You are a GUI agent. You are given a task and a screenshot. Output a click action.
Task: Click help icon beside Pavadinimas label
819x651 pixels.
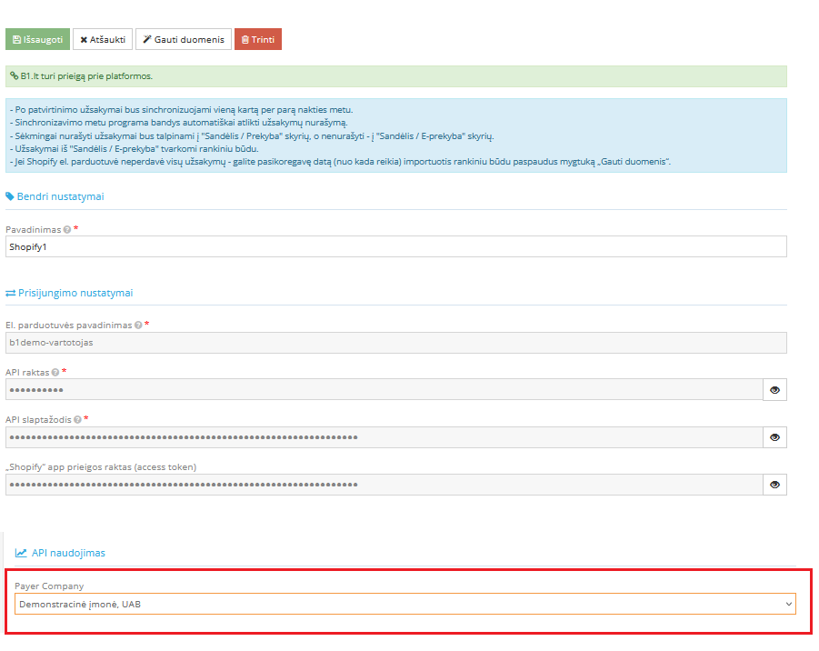point(67,230)
